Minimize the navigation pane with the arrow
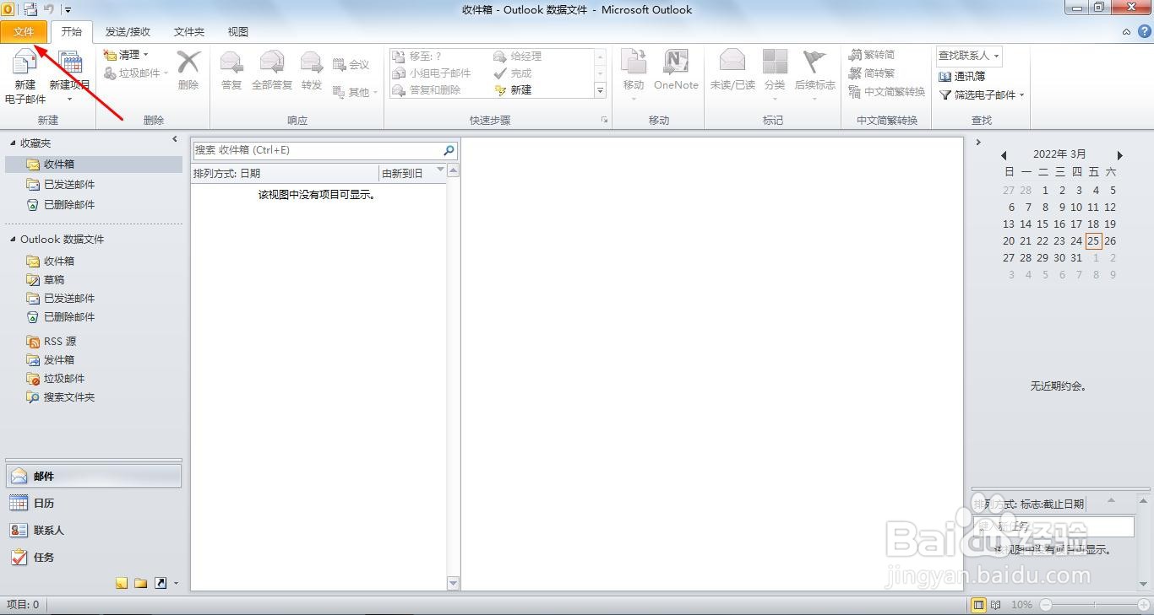The image size is (1154, 615). 175,139
